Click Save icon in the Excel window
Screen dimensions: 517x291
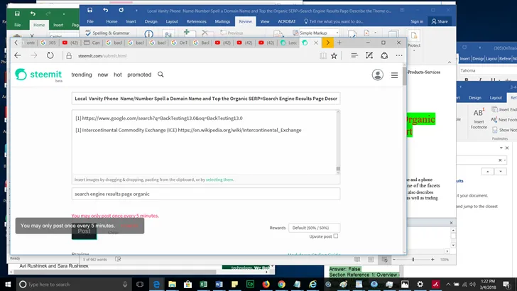(x=17, y=13)
